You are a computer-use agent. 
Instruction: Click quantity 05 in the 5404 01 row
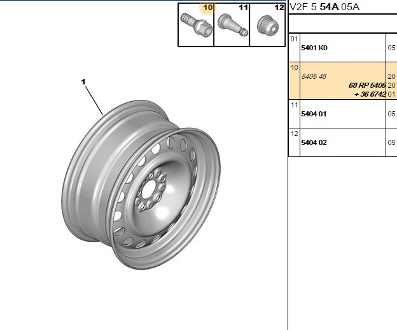pos(391,114)
